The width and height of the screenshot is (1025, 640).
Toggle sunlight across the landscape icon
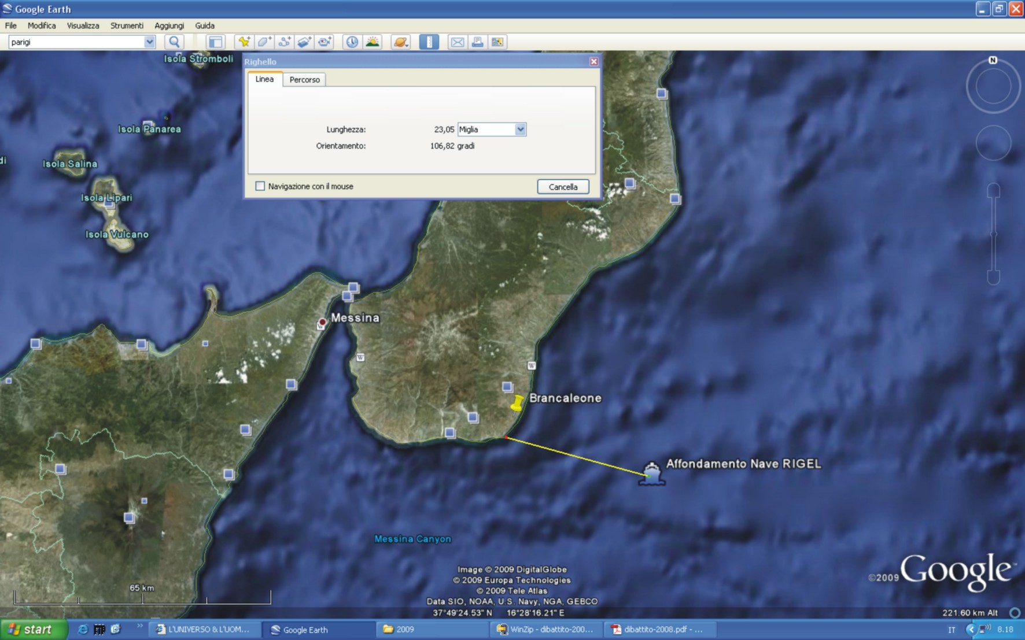coord(373,42)
